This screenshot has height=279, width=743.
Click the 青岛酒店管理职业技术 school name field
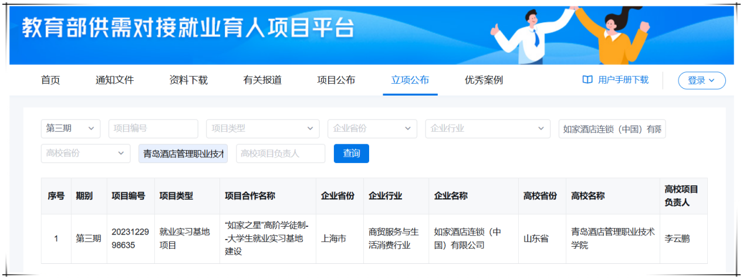(x=183, y=154)
